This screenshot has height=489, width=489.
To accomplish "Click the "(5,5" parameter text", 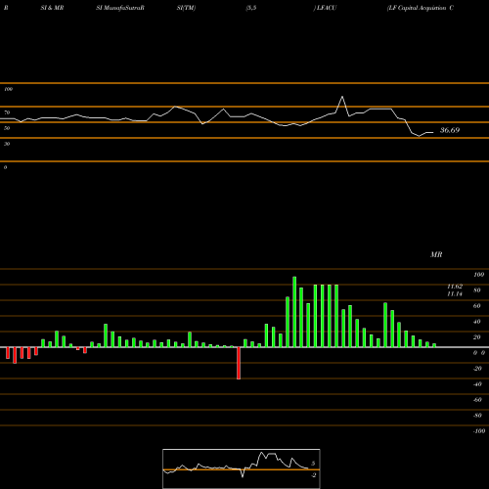I will pos(251,8).
